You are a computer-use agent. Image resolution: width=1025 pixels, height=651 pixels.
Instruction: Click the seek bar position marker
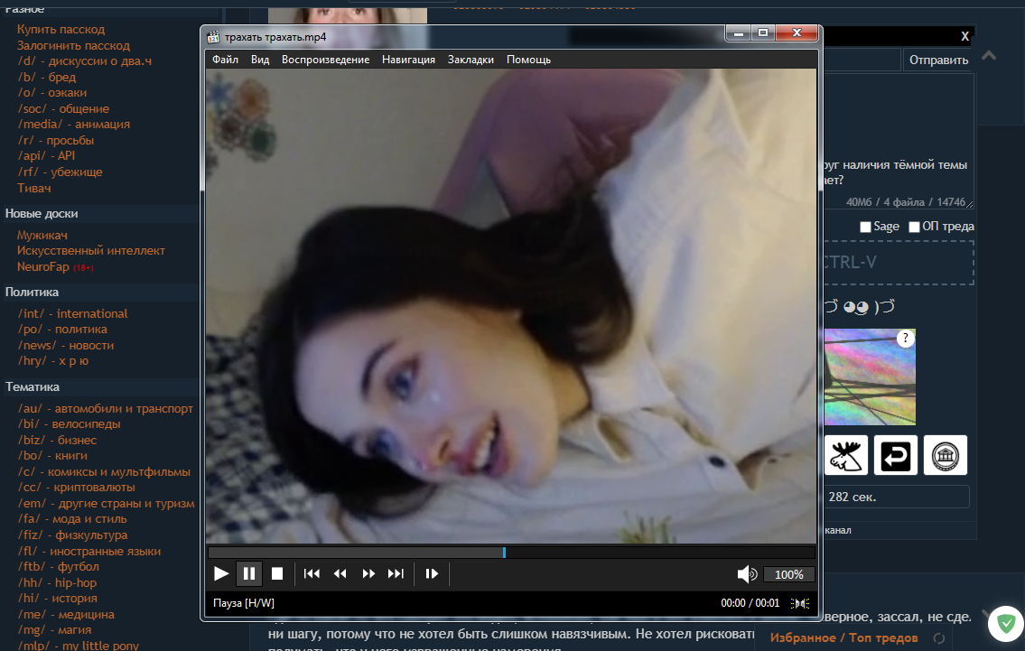(x=504, y=553)
